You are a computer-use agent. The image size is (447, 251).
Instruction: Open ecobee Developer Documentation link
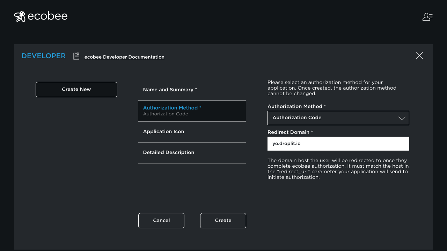pyautogui.click(x=124, y=57)
